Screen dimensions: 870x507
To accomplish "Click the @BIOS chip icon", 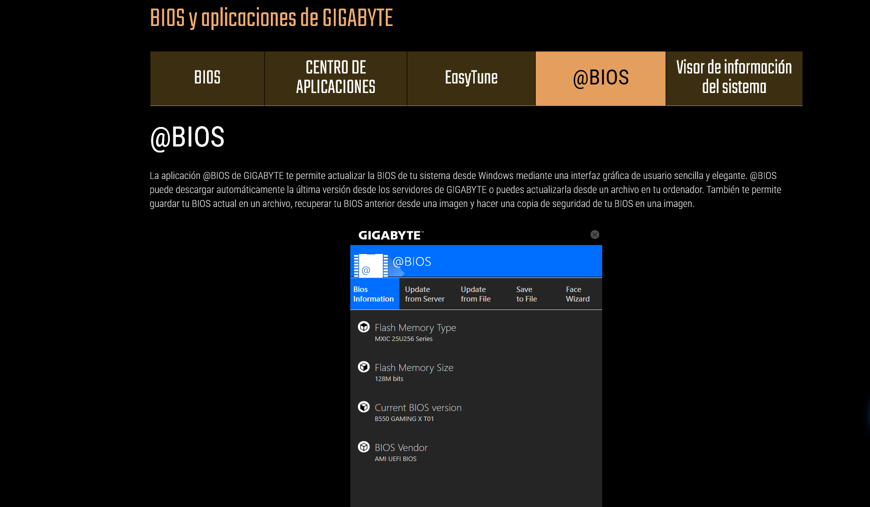I will click(371, 265).
